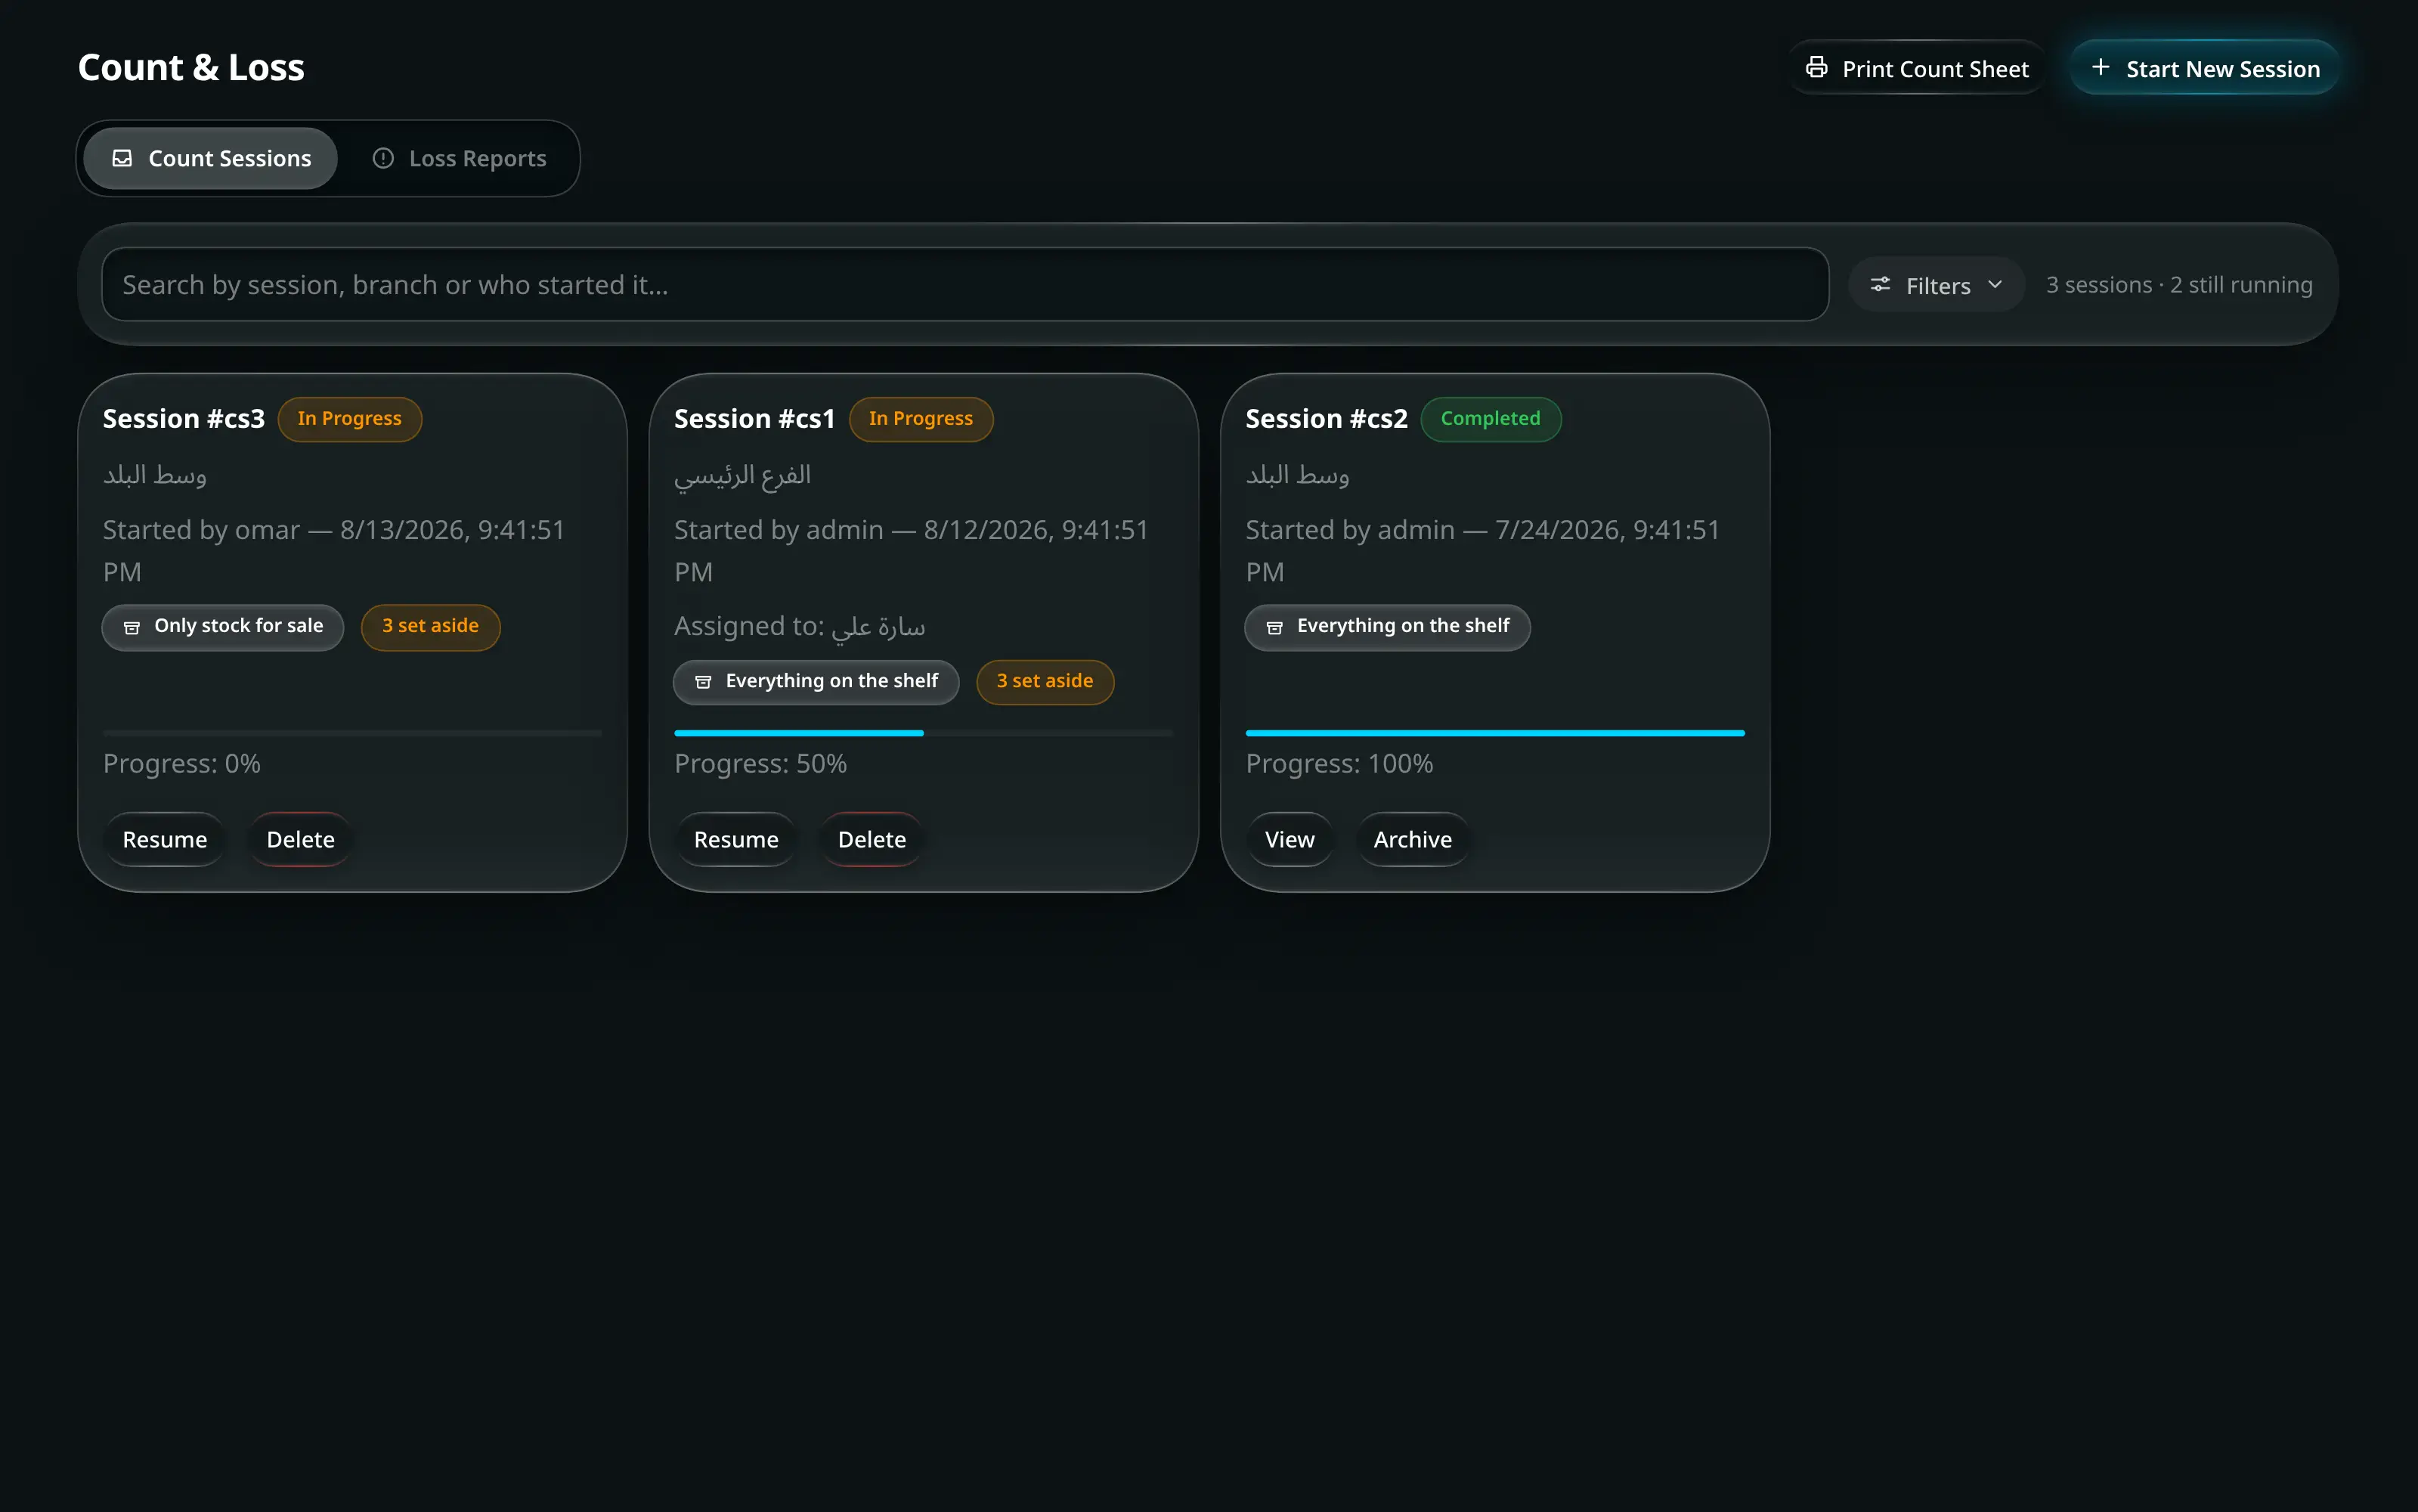This screenshot has height=1512, width=2418.
Task: Click the Session #cs1 title
Action: coord(754,419)
